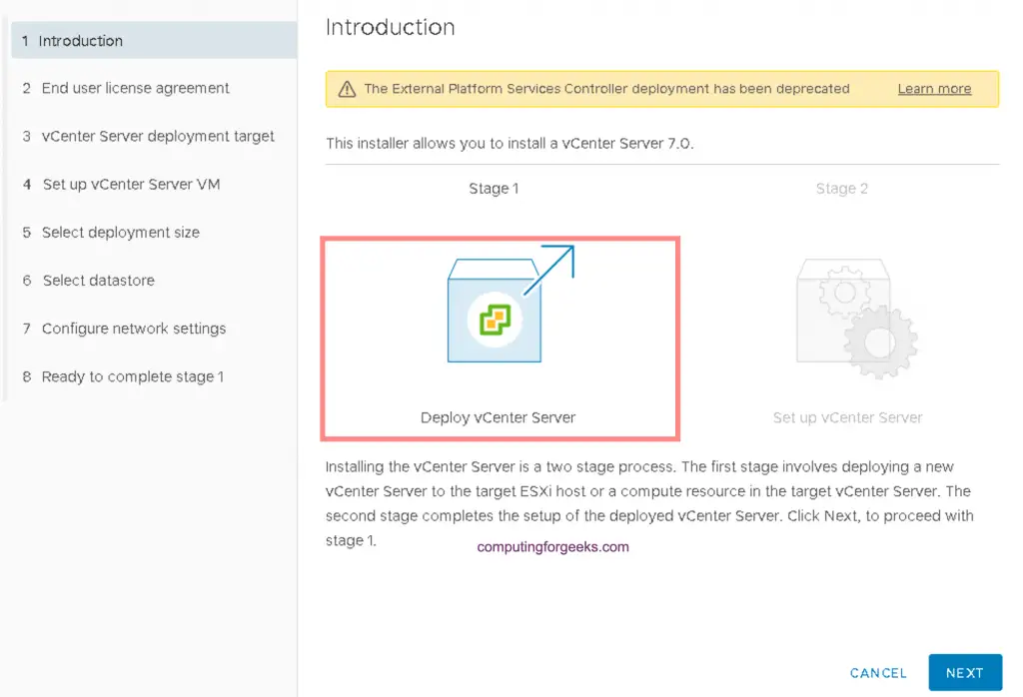Click the Deploy vCenter Server box icon

pyautogui.click(x=511, y=304)
